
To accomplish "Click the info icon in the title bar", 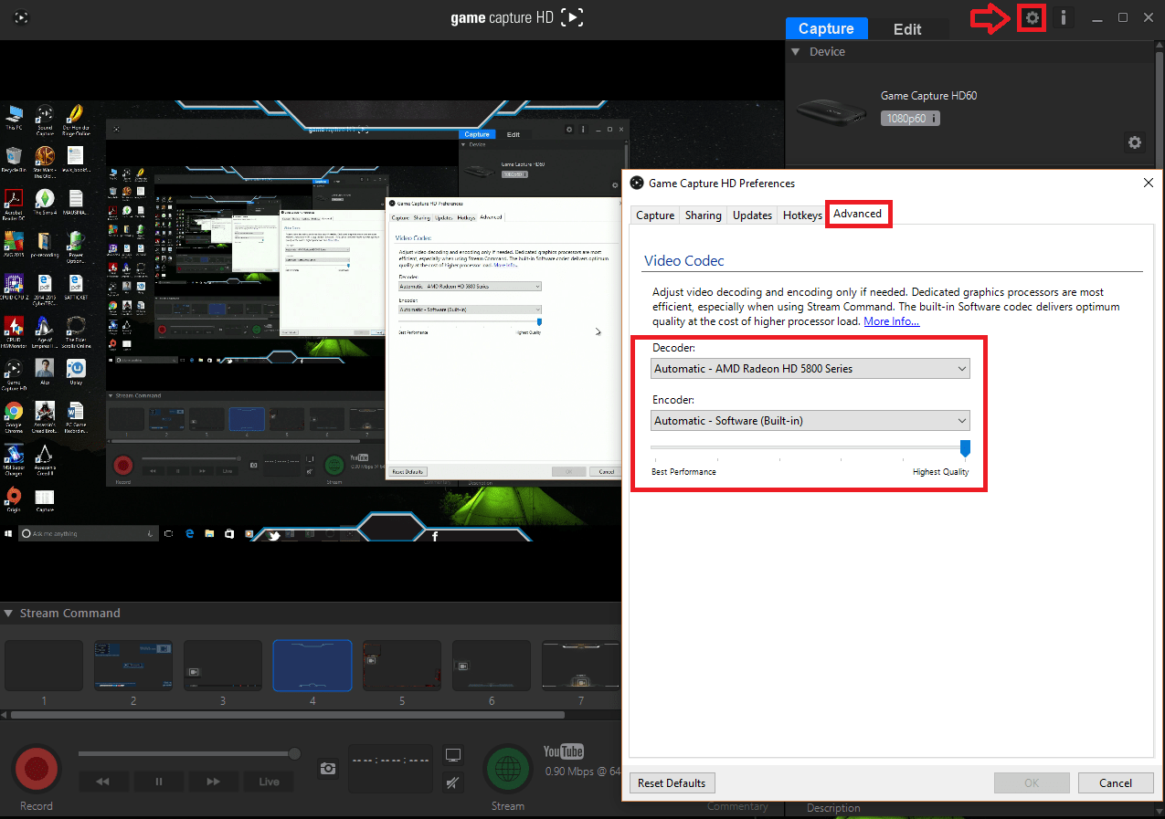I will click(x=1063, y=17).
